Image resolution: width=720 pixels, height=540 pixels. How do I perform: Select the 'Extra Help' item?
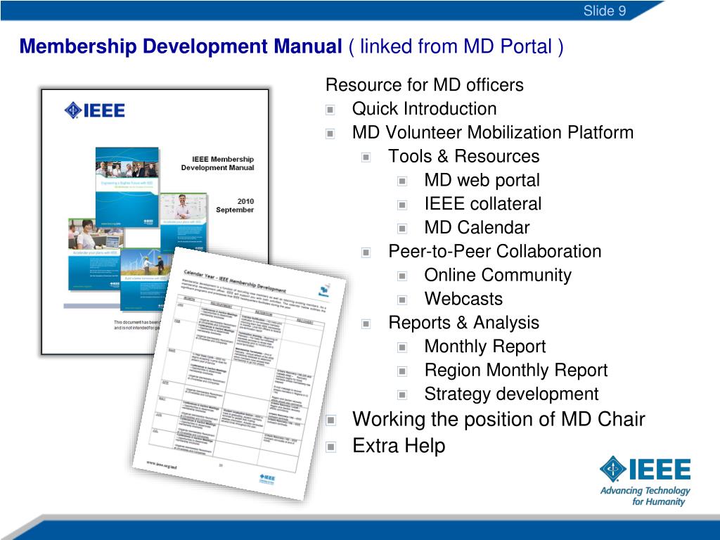click(399, 446)
